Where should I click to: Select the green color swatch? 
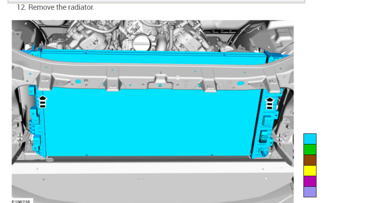[310, 150]
